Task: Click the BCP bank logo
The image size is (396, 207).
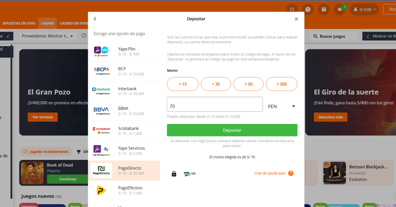Action: click(101, 71)
